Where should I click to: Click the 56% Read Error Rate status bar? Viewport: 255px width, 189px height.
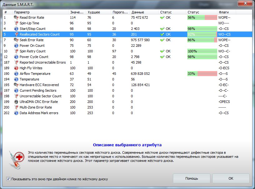202,17
